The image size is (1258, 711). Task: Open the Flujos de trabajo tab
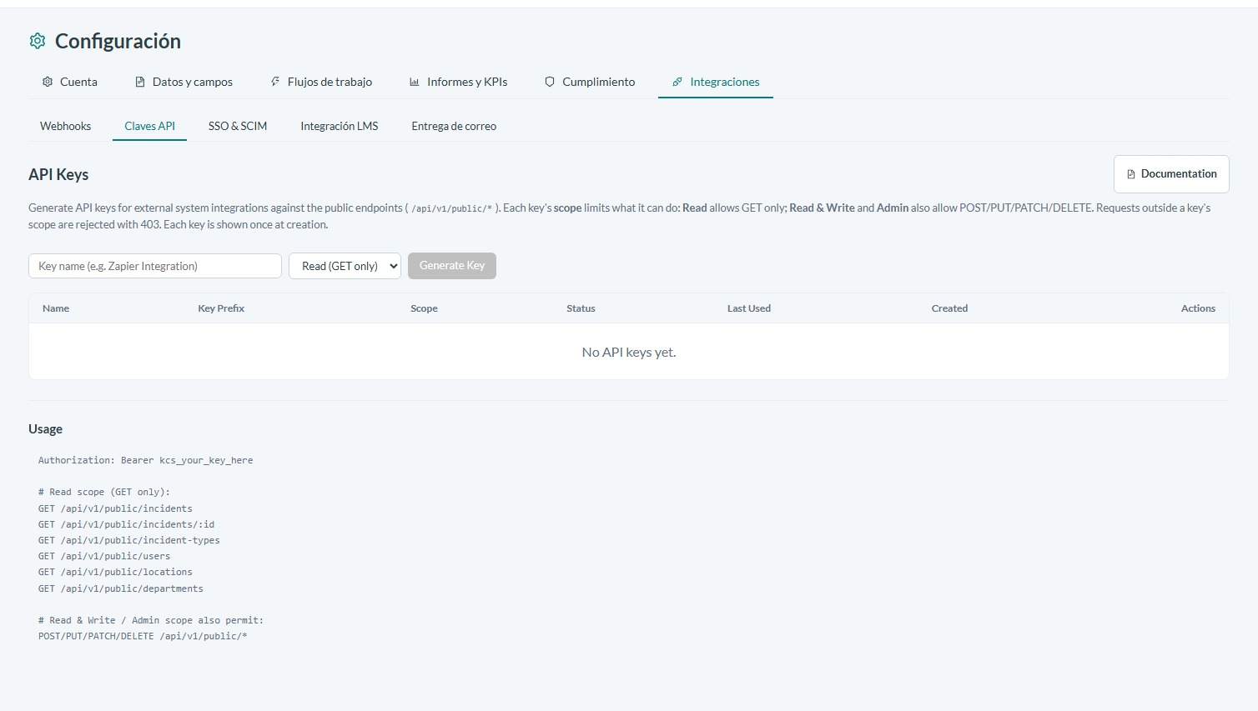[x=321, y=82]
